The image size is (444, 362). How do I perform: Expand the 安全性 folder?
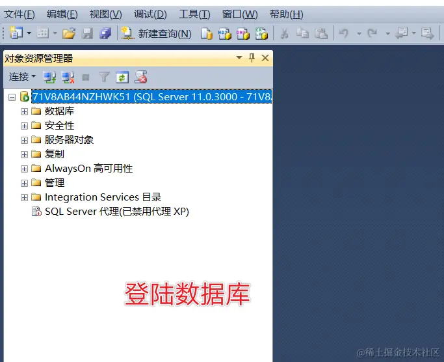24,126
